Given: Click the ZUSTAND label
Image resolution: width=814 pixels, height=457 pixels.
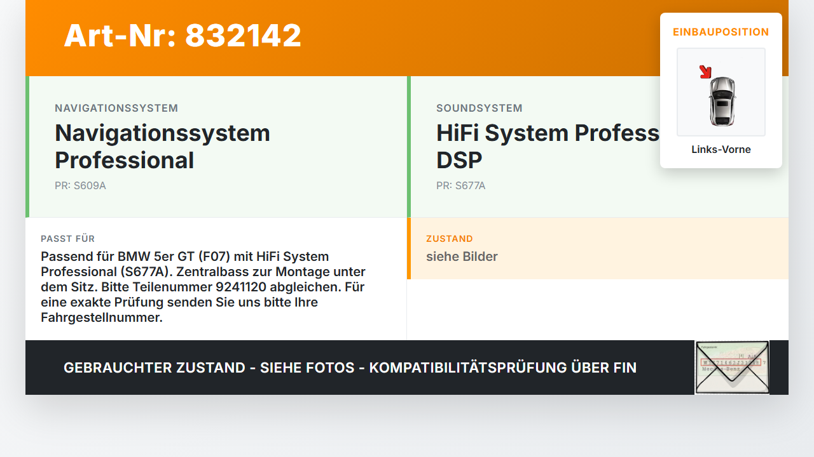Looking at the screenshot, I should coord(450,239).
